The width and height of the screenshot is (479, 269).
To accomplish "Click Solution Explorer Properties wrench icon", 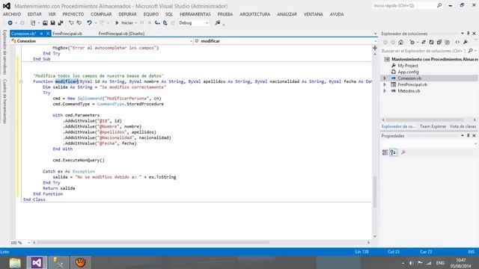I will coord(466,43).
